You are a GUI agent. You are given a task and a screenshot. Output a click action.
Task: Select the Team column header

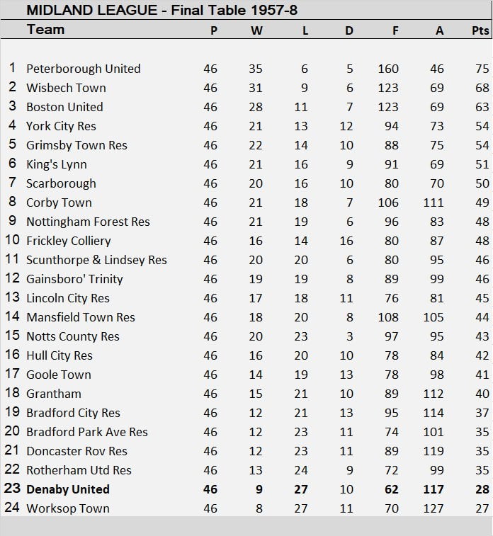coord(45,30)
